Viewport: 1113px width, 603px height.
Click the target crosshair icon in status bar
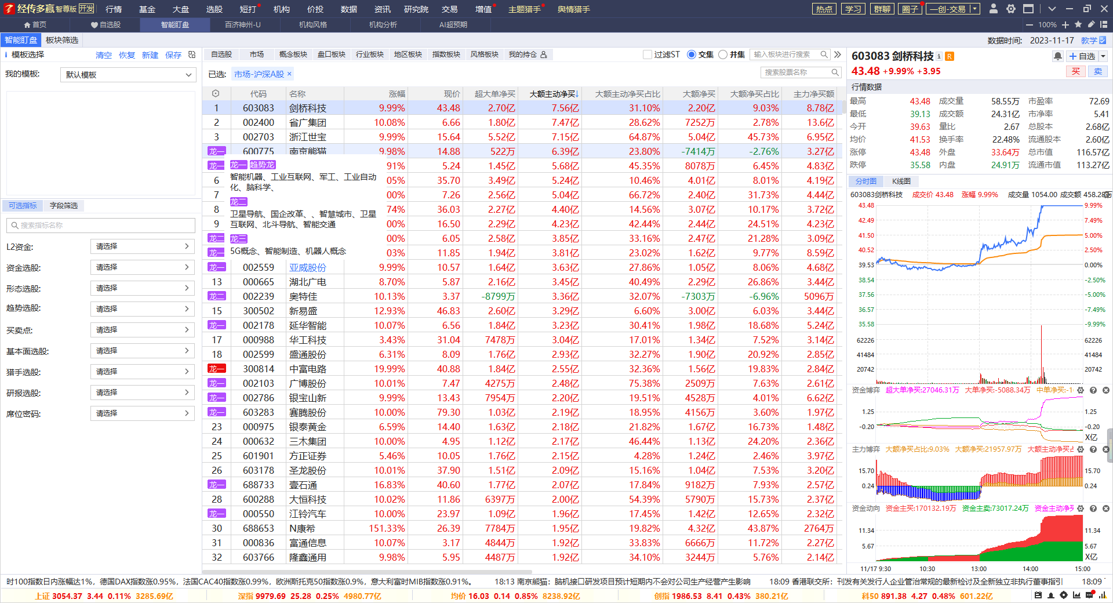tap(1064, 595)
